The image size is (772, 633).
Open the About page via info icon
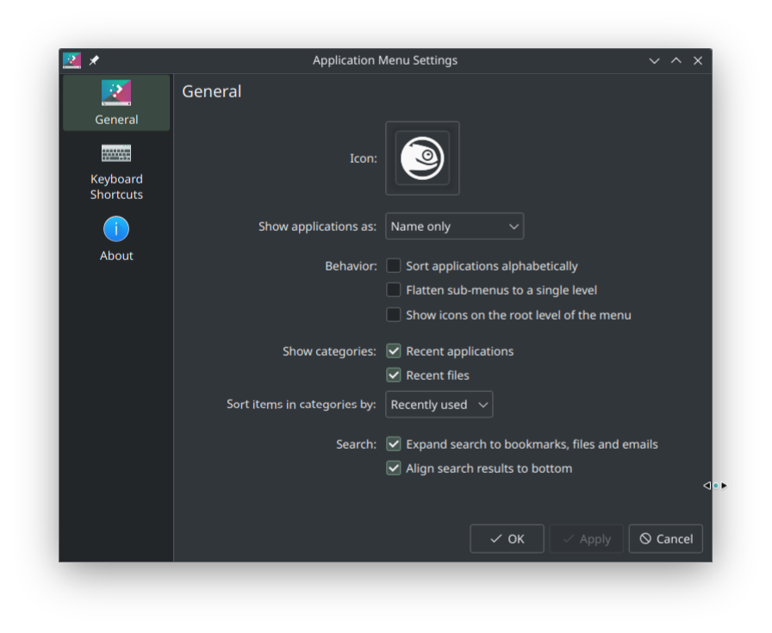(x=116, y=229)
